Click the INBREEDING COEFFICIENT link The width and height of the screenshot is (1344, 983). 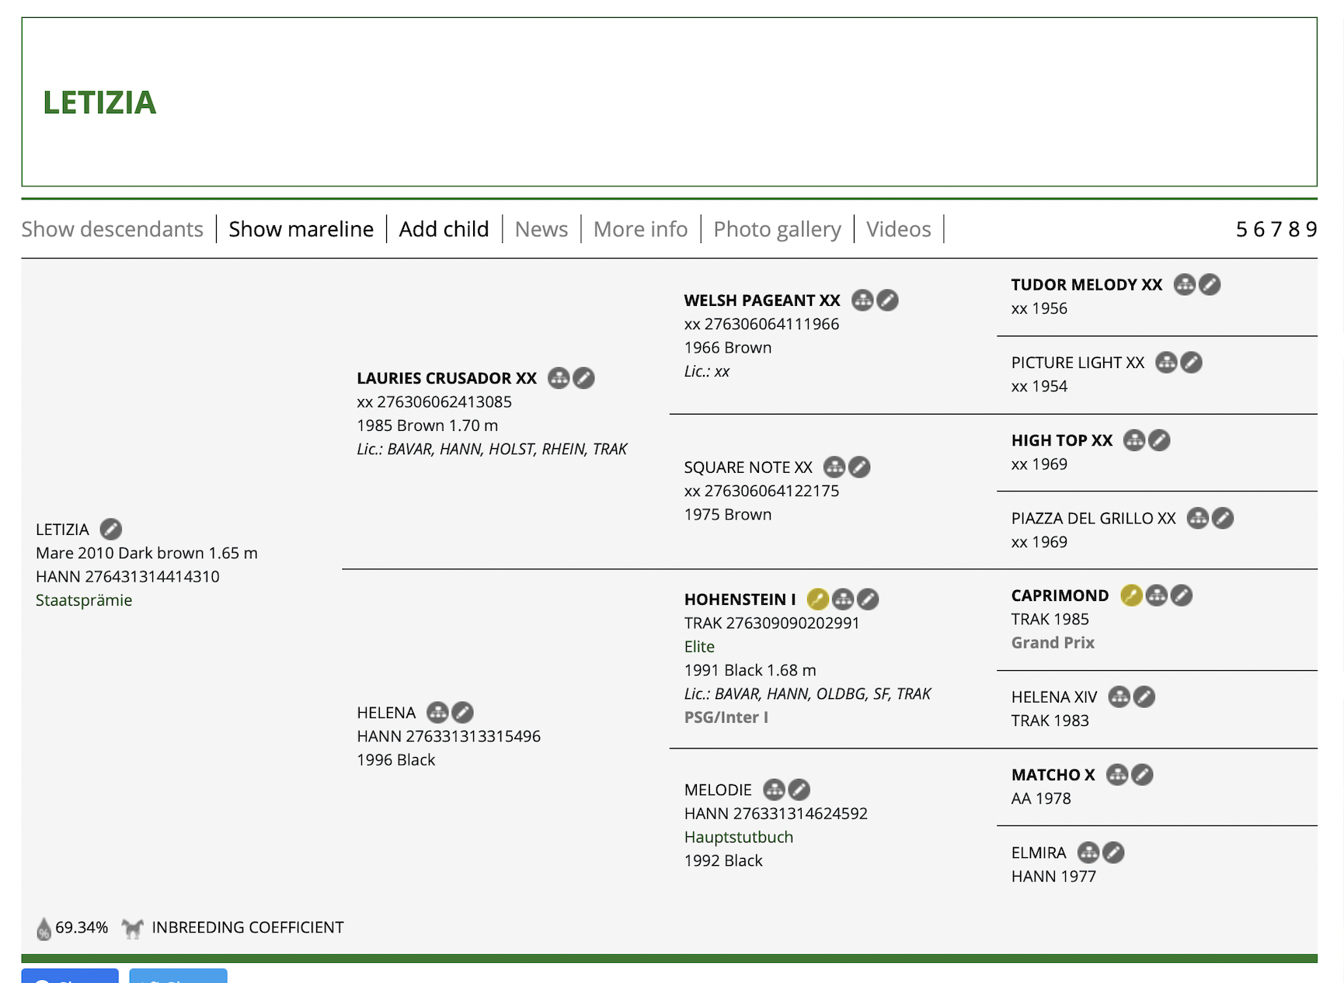coord(247,928)
